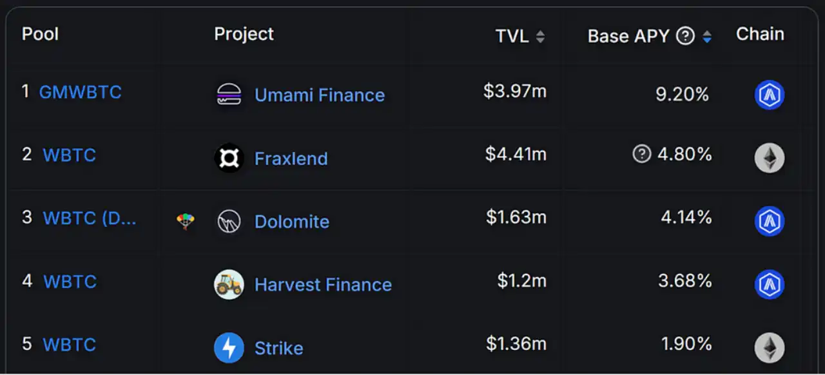This screenshot has height=375, width=825.
Task: Click the Arbitrum chain icon for Harvest Finance
Action: point(769,284)
